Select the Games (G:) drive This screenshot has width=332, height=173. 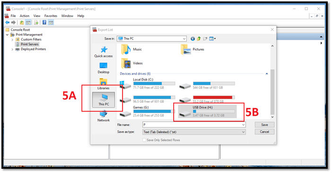tap(148, 112)
